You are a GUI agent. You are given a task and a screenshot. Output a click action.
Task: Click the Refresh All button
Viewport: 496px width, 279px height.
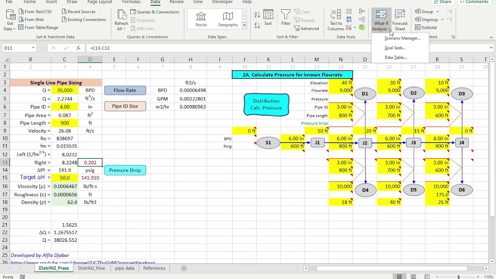click(x=121, y=20)
